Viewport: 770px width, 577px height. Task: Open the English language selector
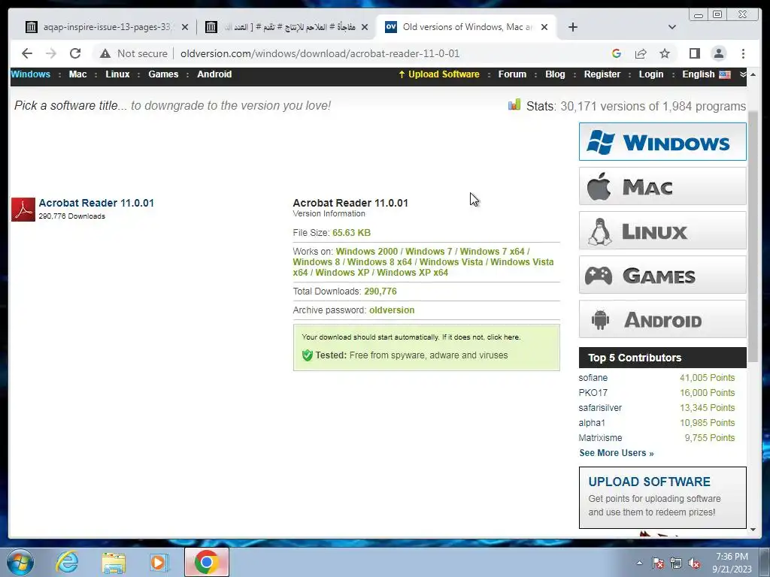[705, 74]
